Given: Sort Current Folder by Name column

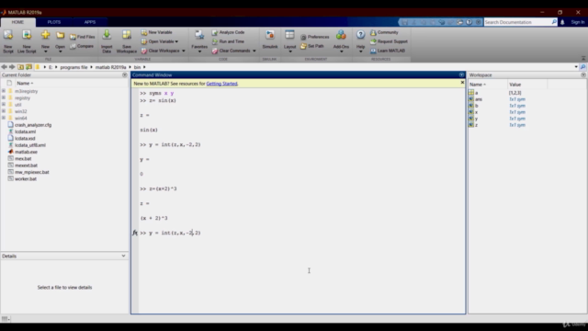Looking at the screenshot, I should (25, 84).
